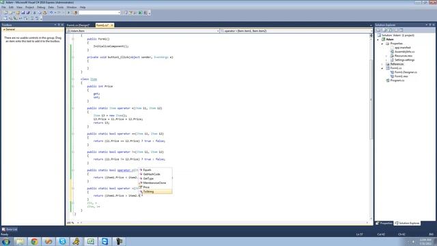Collapse the Properties folder node
437x246 pixels.
(x=382, y=44)
